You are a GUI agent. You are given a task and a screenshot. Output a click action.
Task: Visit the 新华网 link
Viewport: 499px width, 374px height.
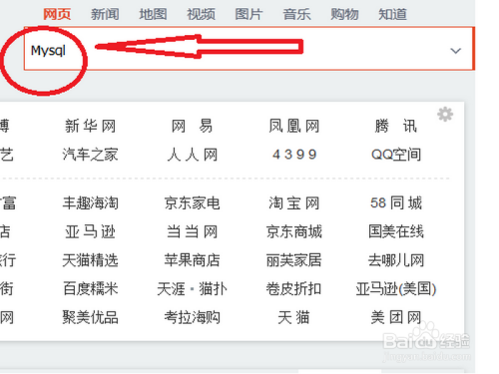[90, 127]
